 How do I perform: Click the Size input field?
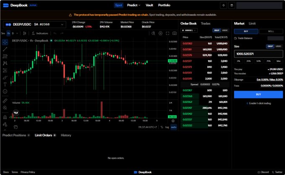(x=258, y=54)
